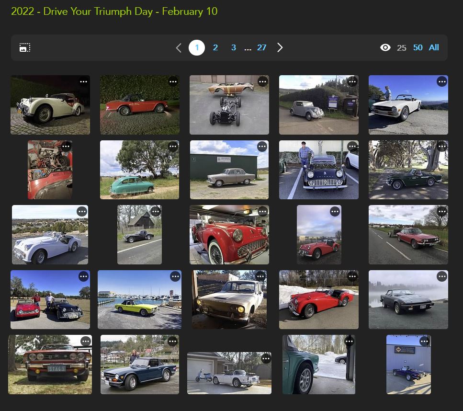The height and width of the screenshot is (411, 463).
Task: Open options menu on bare chassis photo
Action: pyautogui.click(x=262, y=81)
